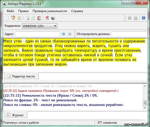Open the Кодировка WINDOWS-1251 dropdown
Screen dimensions: 150x127
tap(40, 26)
